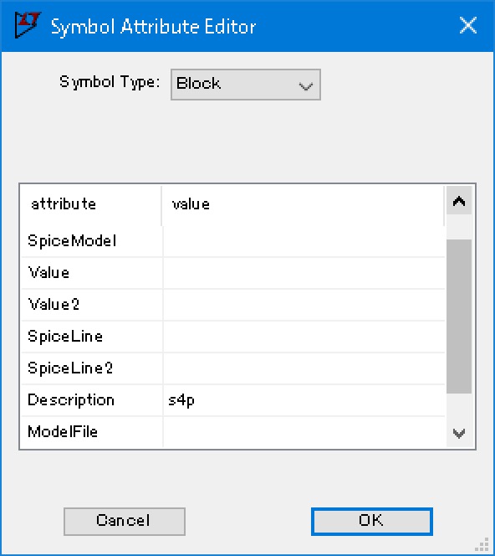Open the Symbol Type dropdown

click(245, 85)
